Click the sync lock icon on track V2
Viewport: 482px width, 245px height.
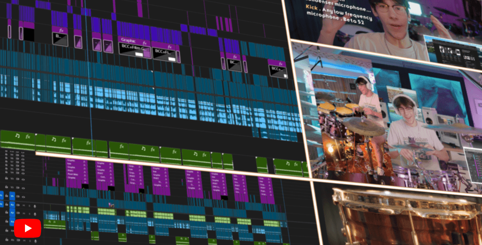(18, 188)
